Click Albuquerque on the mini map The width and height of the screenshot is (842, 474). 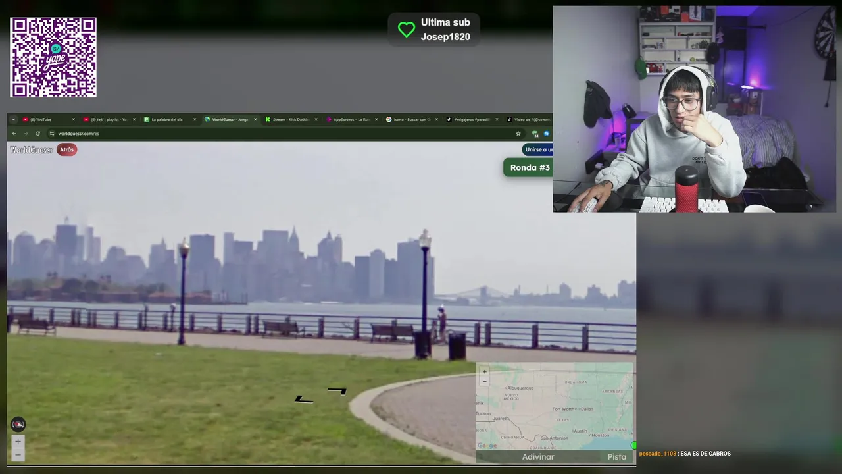(520, 388)
